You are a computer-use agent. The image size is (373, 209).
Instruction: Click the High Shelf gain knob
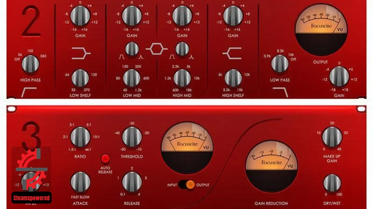233,16
